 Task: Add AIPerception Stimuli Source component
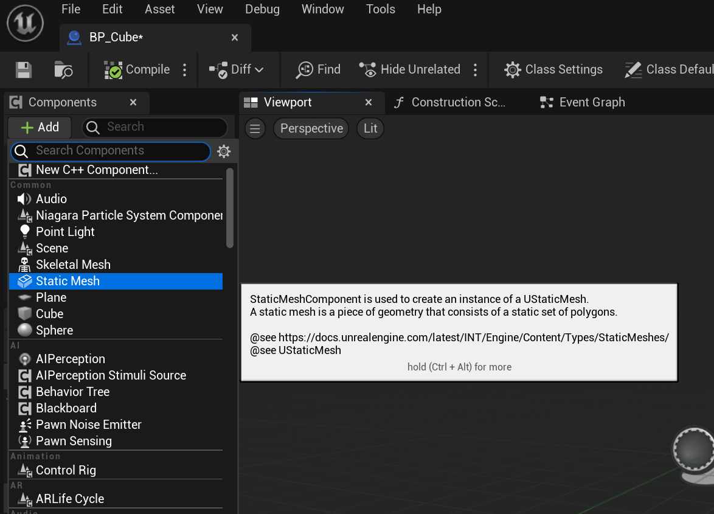tap(116, 375)
